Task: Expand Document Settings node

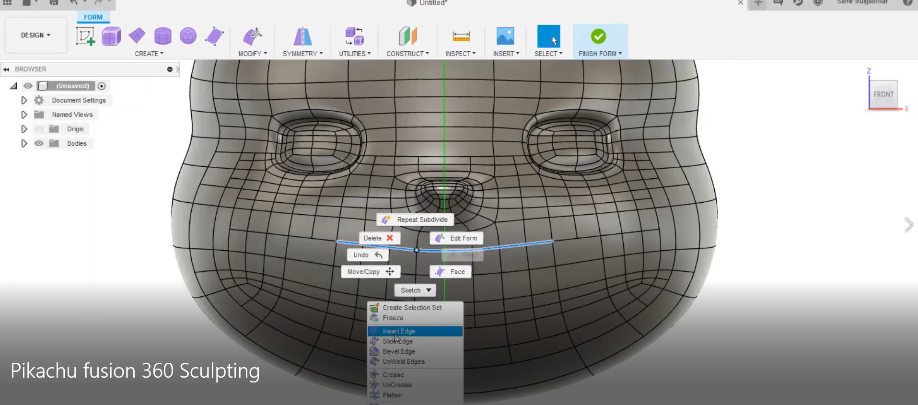Action: click(x=24, y=100)
